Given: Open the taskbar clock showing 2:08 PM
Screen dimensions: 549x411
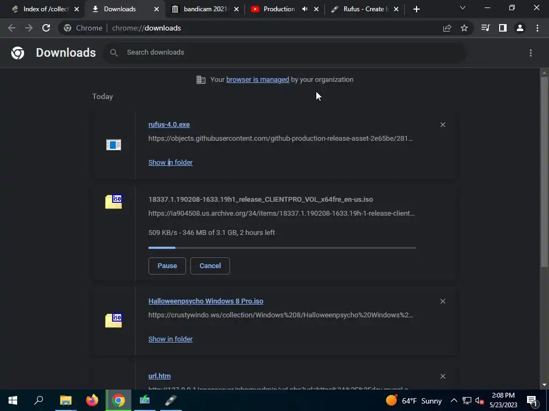Looking at the screenshot, I should (503, 400).
